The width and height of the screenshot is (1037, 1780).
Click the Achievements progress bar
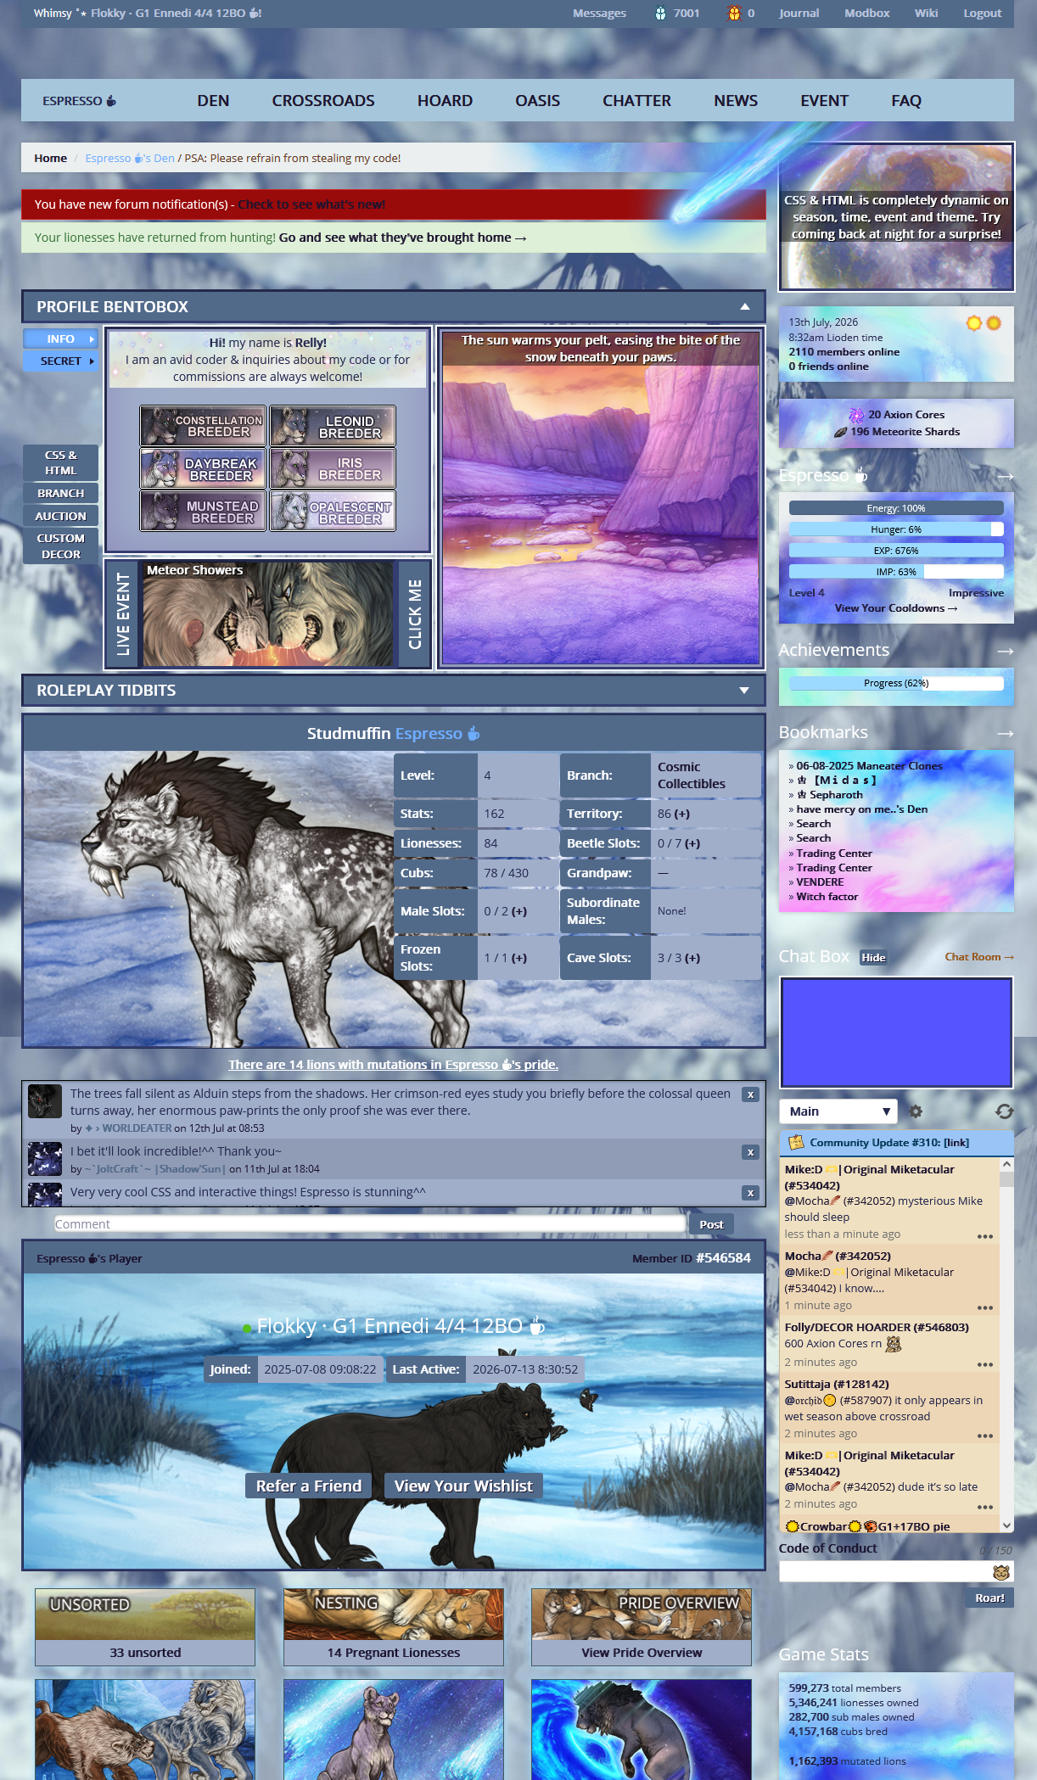coord(896,683)
